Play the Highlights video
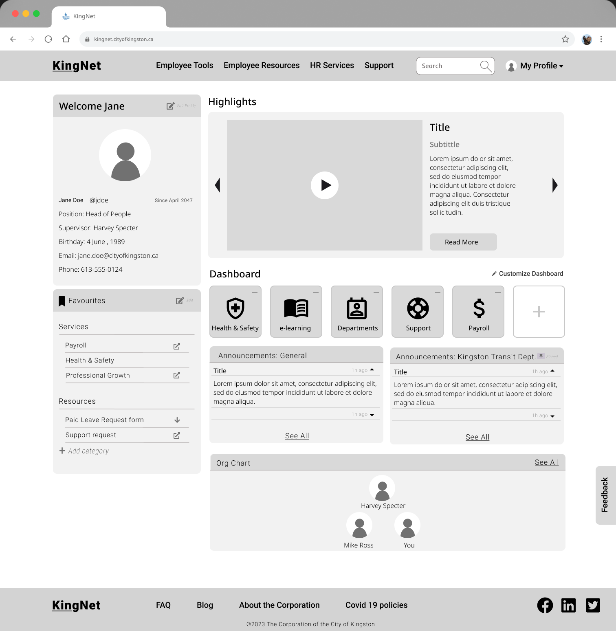 coord(325,185)
